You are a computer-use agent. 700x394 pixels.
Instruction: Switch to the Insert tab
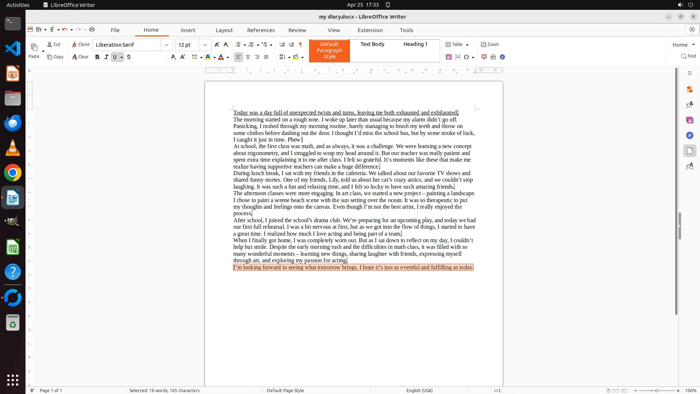(x=188, y=30)
